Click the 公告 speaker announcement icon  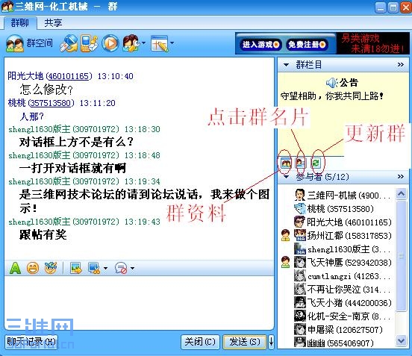coord(332,83)
